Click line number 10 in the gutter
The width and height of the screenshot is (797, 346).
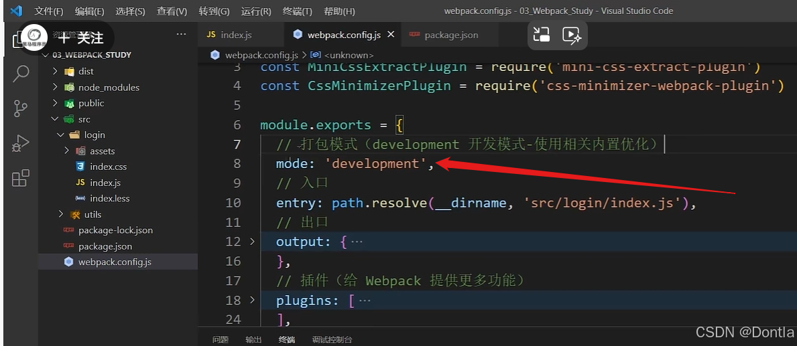tap(233, 203)
